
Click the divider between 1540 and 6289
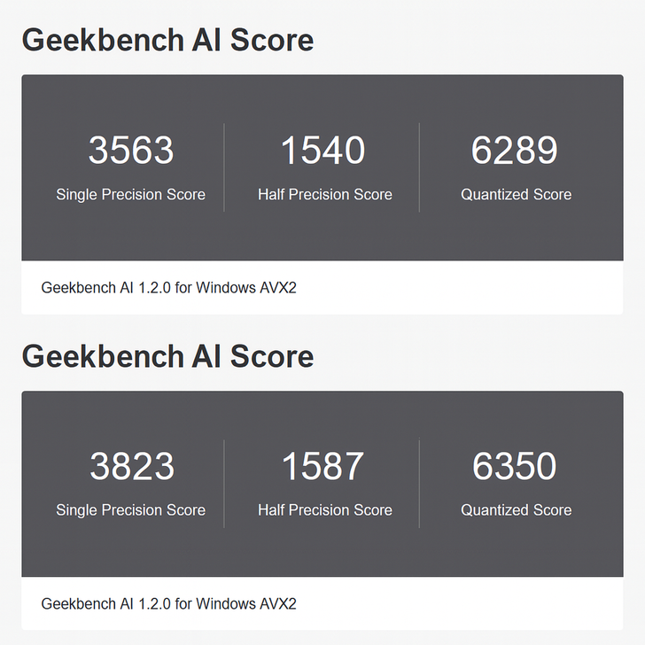coord(419,167)
